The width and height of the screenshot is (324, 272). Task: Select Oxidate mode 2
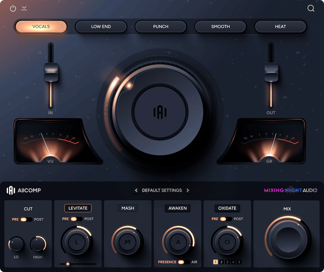(221, 262)
